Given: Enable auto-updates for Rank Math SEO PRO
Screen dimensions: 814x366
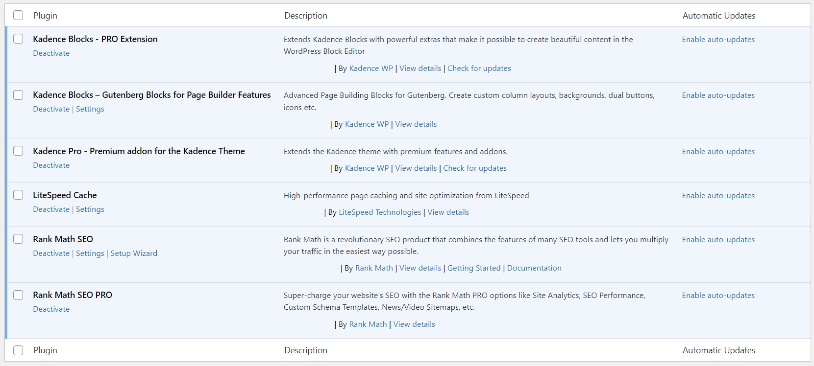Looking at the screenshot, I should pos(718,296).
